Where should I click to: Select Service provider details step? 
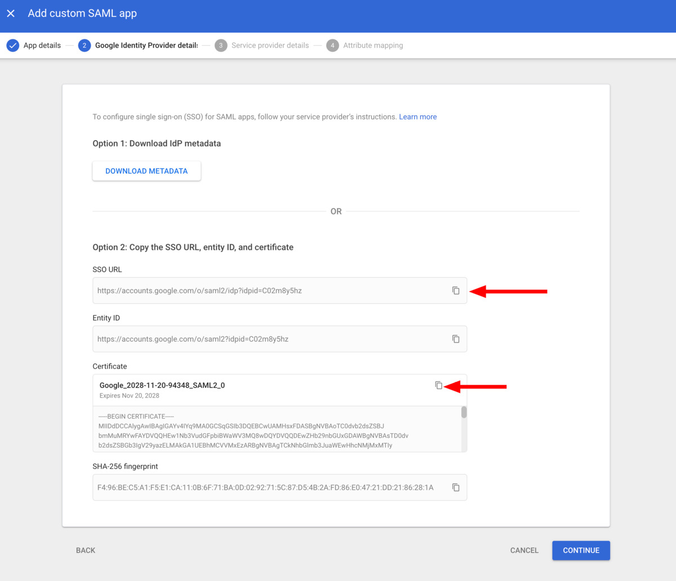click(x=270, y=46)
